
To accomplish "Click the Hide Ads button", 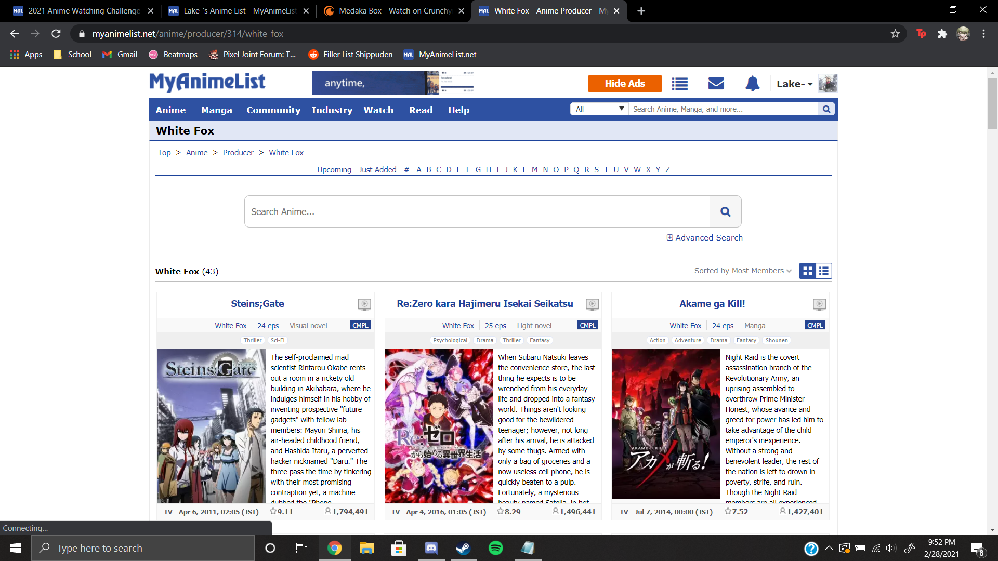I will pos(625,83).
